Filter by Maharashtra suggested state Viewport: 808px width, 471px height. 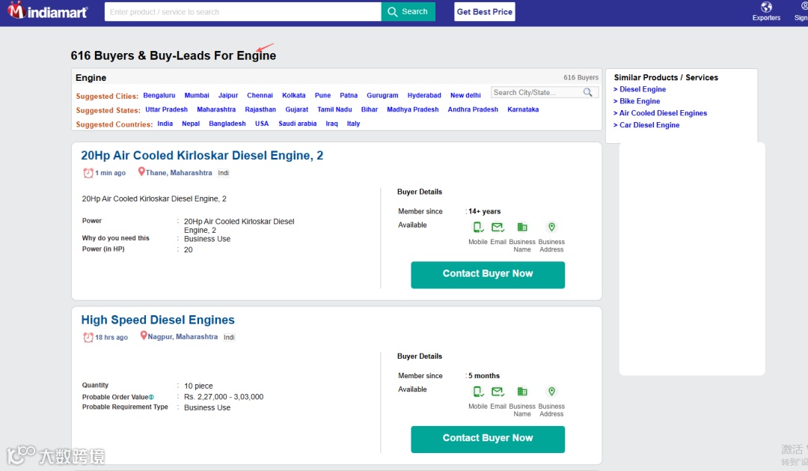pyautogui.click(x=216, y=109)
